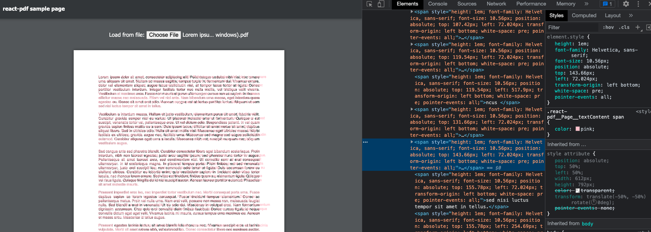Toggle the computed styles sidebar icon
Viewport: 651px width, 232px height.
pos(648,27)
